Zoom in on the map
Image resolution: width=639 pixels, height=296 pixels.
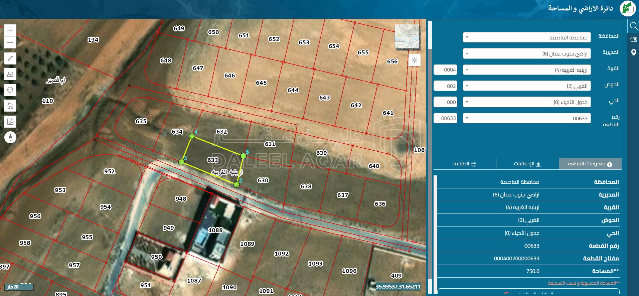(x=10, y=30)
